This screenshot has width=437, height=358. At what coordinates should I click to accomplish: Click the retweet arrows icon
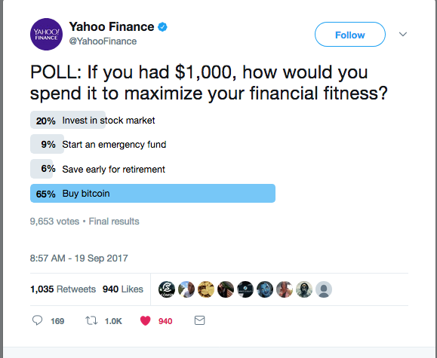coord(91,321)
